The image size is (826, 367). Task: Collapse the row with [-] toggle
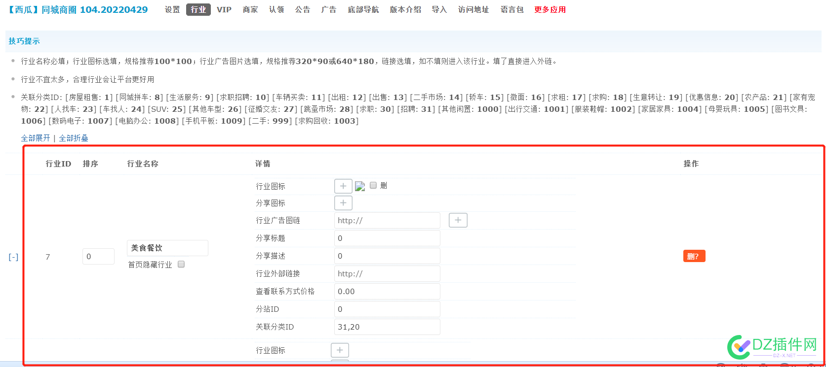coord(13,257)
